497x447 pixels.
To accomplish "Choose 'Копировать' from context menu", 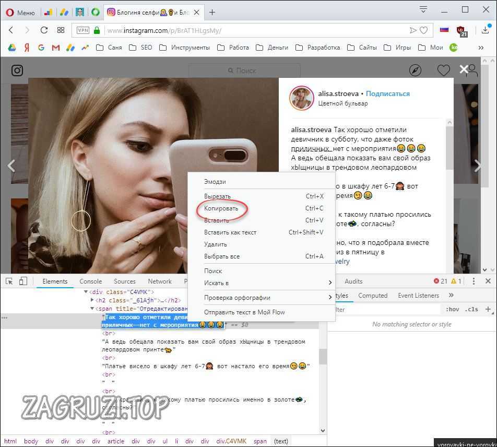I will 221,208.
